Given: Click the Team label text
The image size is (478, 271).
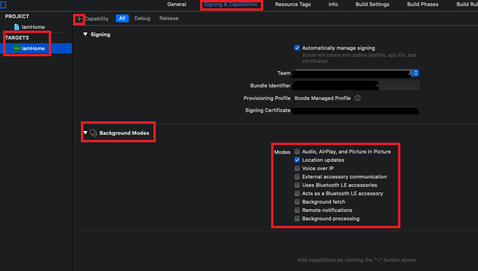Looking at the screenshot, I should coord(284,73).
